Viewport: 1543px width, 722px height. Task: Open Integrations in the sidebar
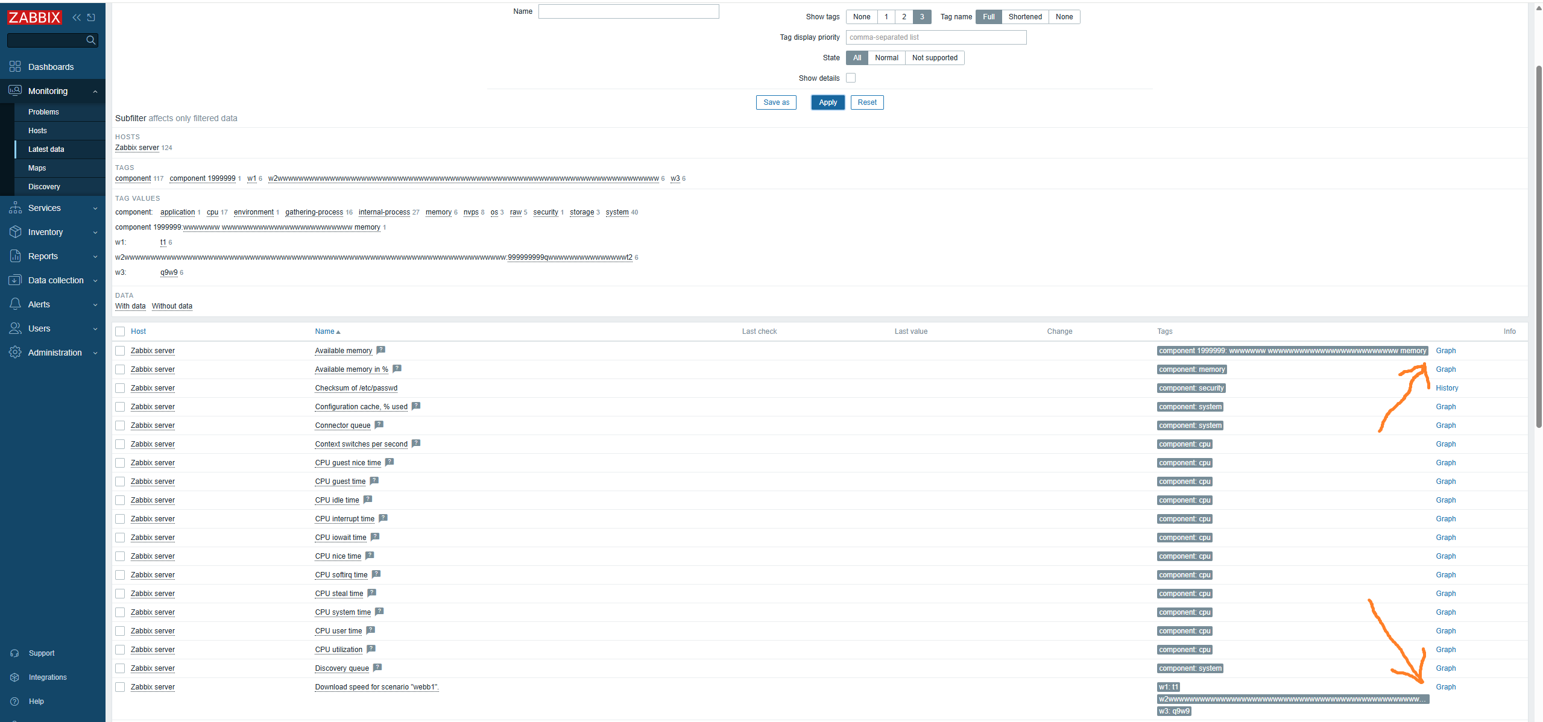click(47, 677)
